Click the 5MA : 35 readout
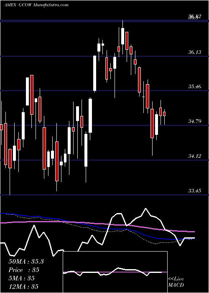209x293 pixels. pyautogui.click(x=21, y=278)
